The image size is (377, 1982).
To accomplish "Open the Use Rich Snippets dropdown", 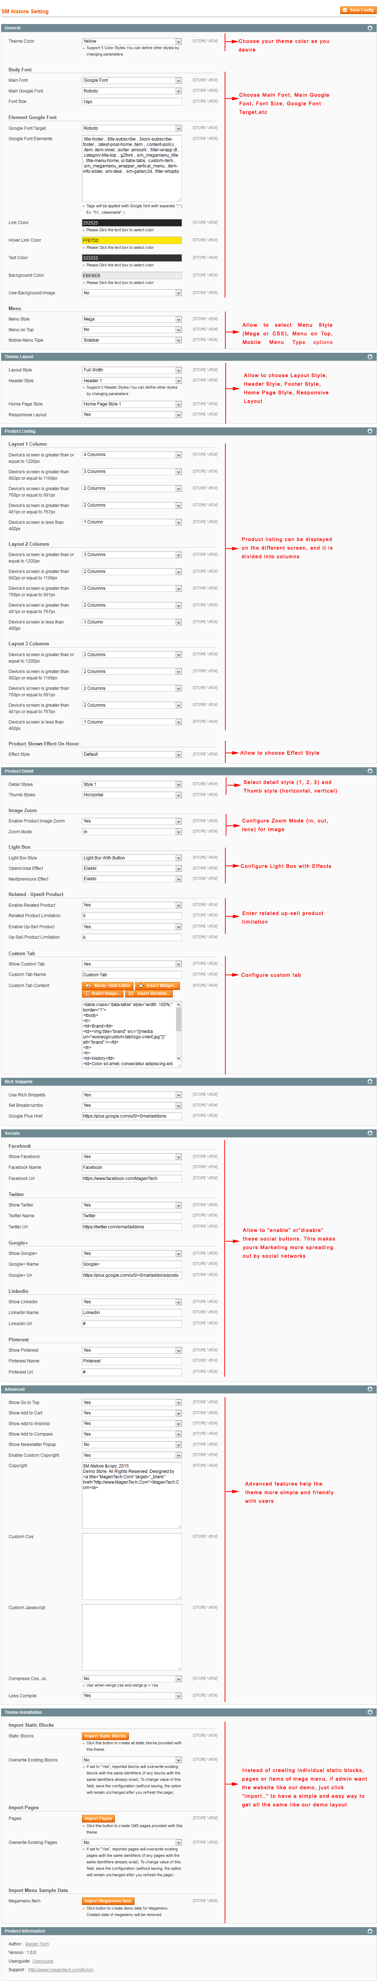I will tap(132, 1095).
